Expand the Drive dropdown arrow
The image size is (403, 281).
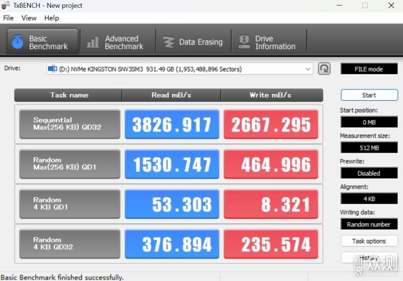[308, 69]
